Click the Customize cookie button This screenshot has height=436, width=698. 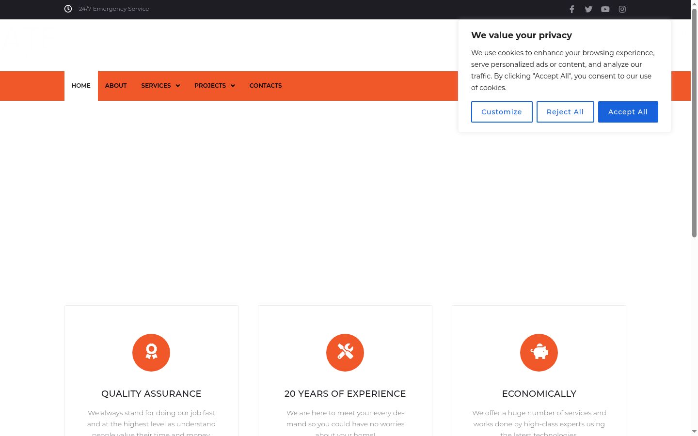pos(502,112)
